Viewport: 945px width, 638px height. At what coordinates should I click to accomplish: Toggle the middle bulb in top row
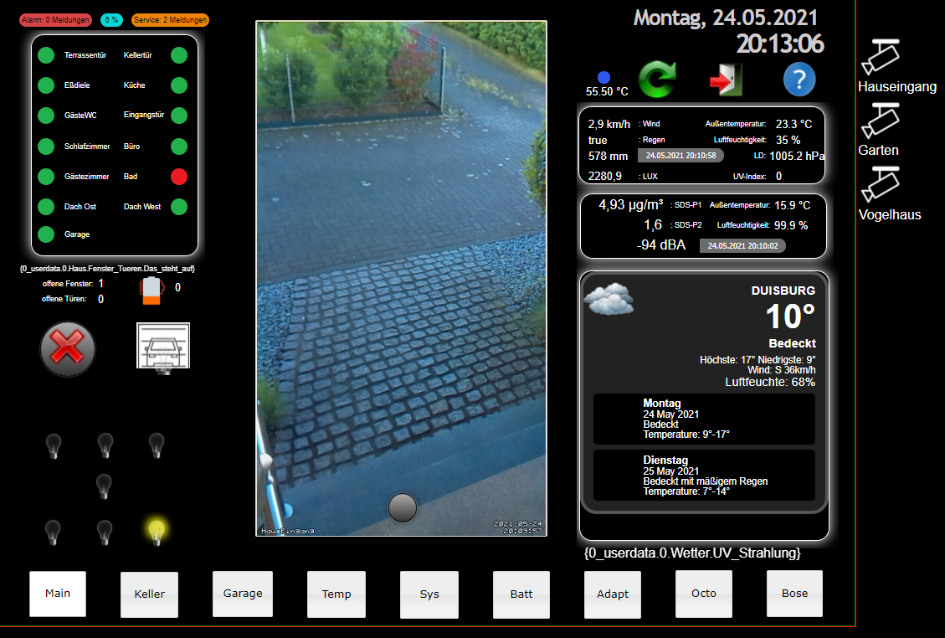[105, 445]
